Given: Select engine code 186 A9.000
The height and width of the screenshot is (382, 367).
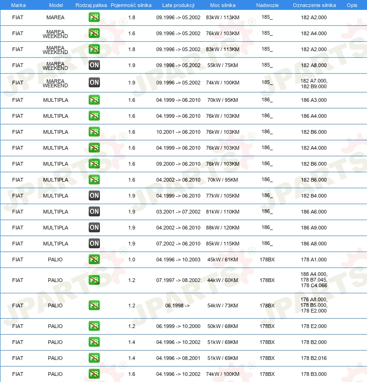Looking at the screenshot, I should (x=313, y=228).
